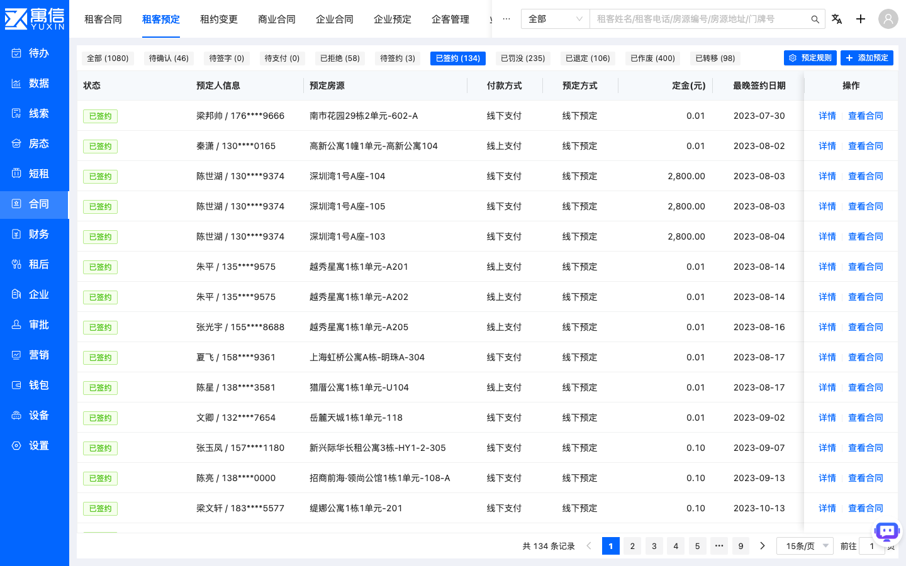Open the language translate icon

[837, 19]
